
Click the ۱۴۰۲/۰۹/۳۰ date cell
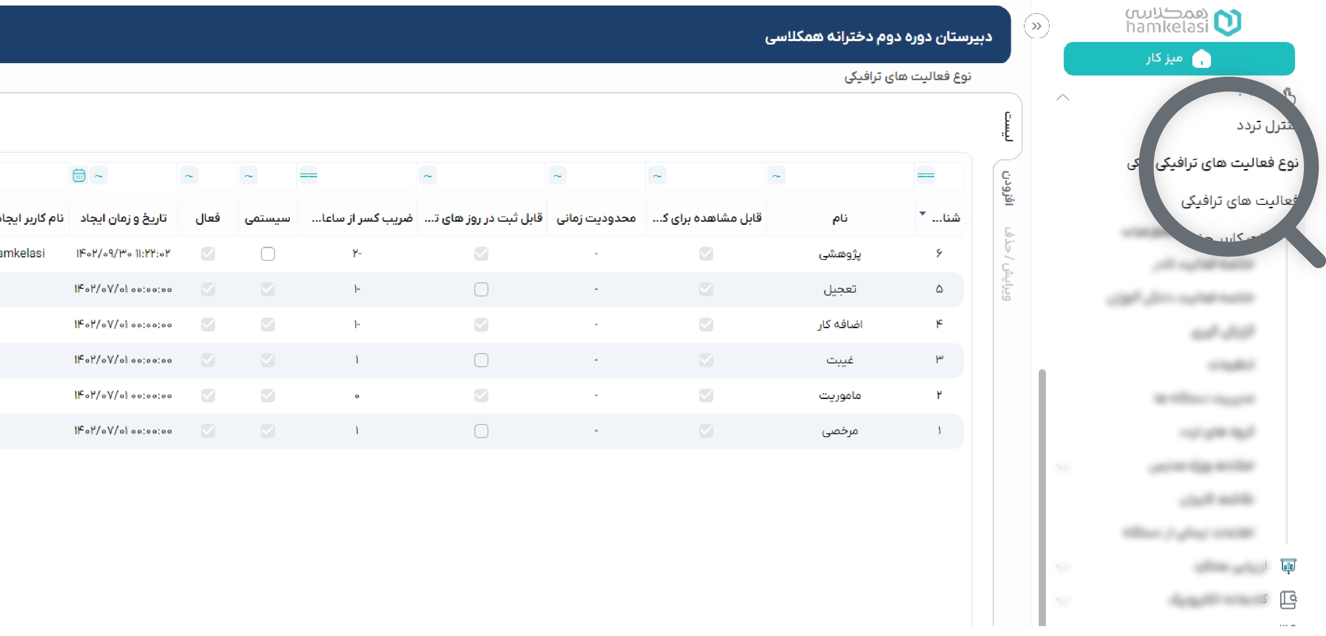click(x=123, y=254)
